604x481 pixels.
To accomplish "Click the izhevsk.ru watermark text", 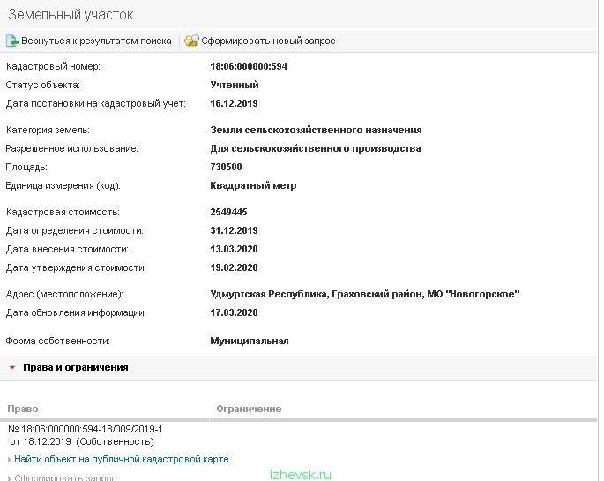I will pyautogui.click(x=301, y=475).
